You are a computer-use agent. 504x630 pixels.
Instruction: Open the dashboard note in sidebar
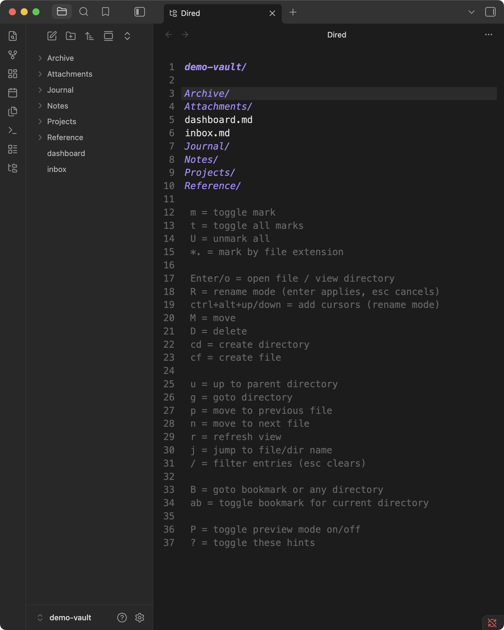pyautogui.click(x=66, y=153)
